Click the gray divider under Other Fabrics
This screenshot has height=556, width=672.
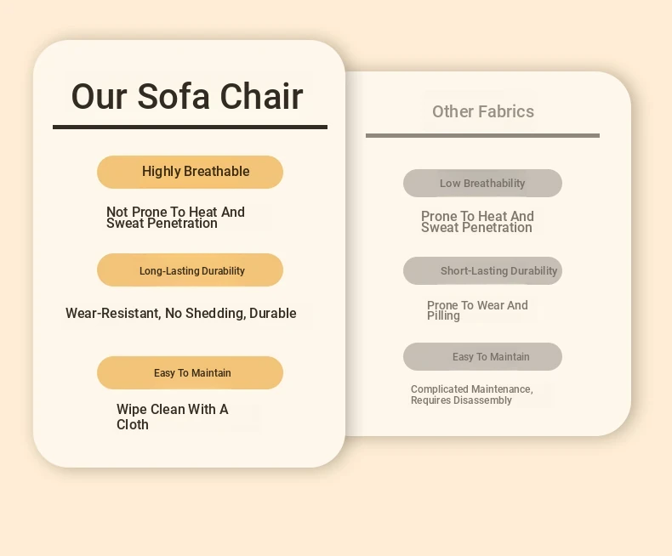(x=482, y=136)
